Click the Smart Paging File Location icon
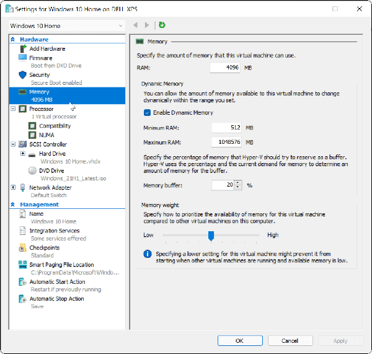The width and height of the screenshot is (372, 354). pyautogui.click(x=22, y=265)
